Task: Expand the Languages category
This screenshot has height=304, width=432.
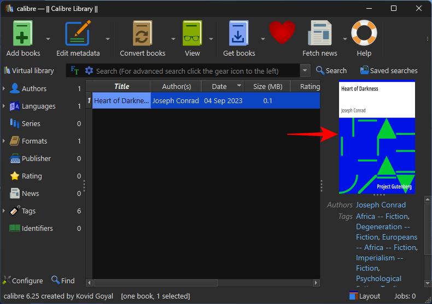Action: [x=4, y=106]
